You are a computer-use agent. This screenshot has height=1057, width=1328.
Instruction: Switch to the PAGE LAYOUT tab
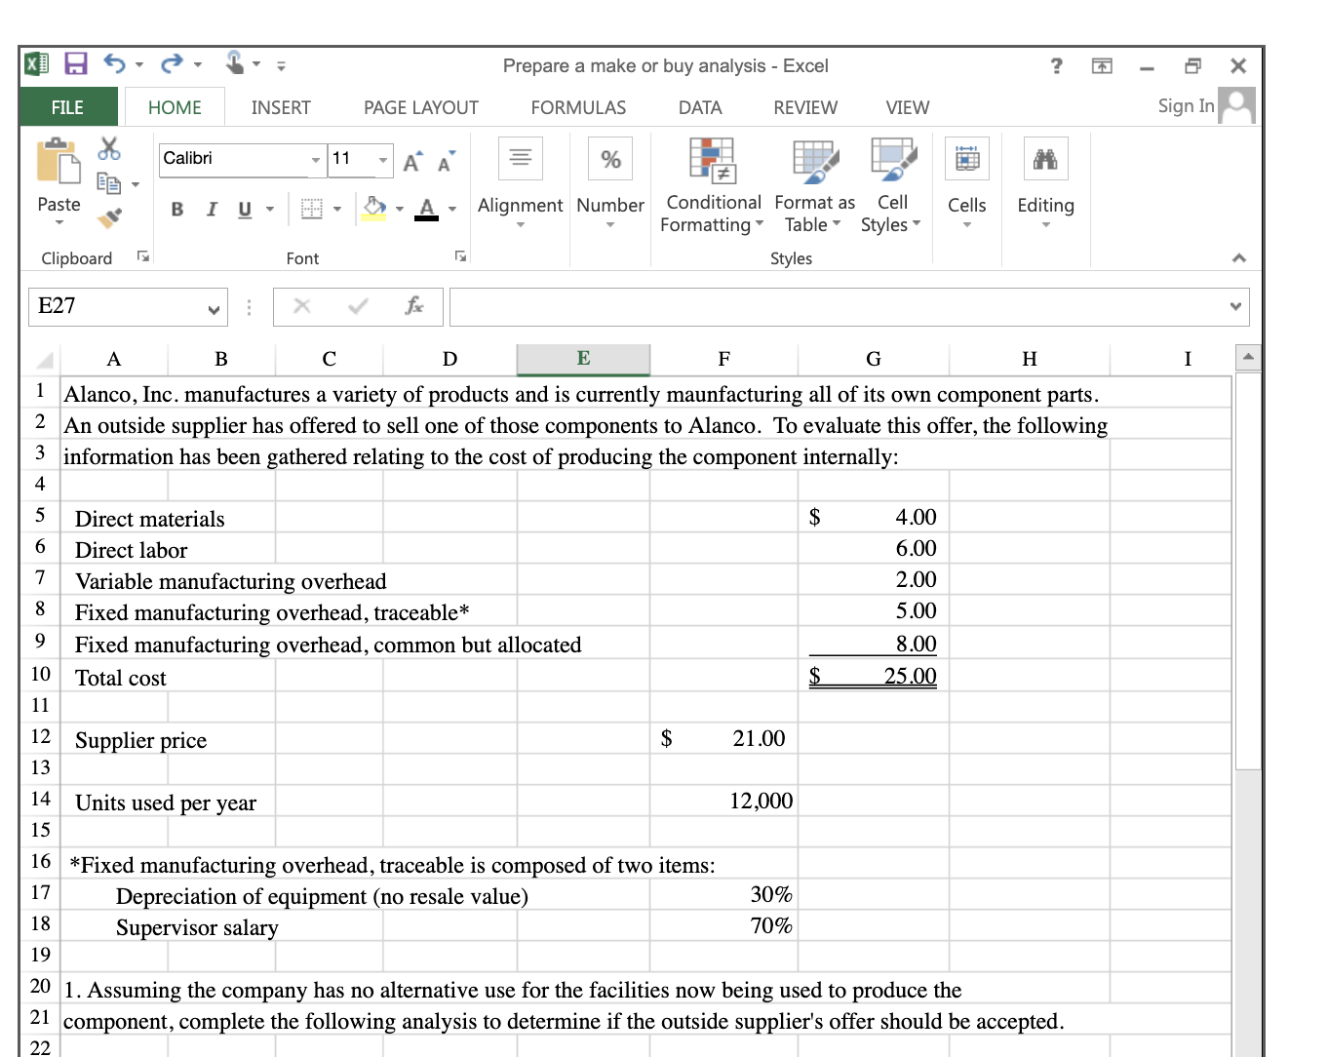(x=421, y=107)
